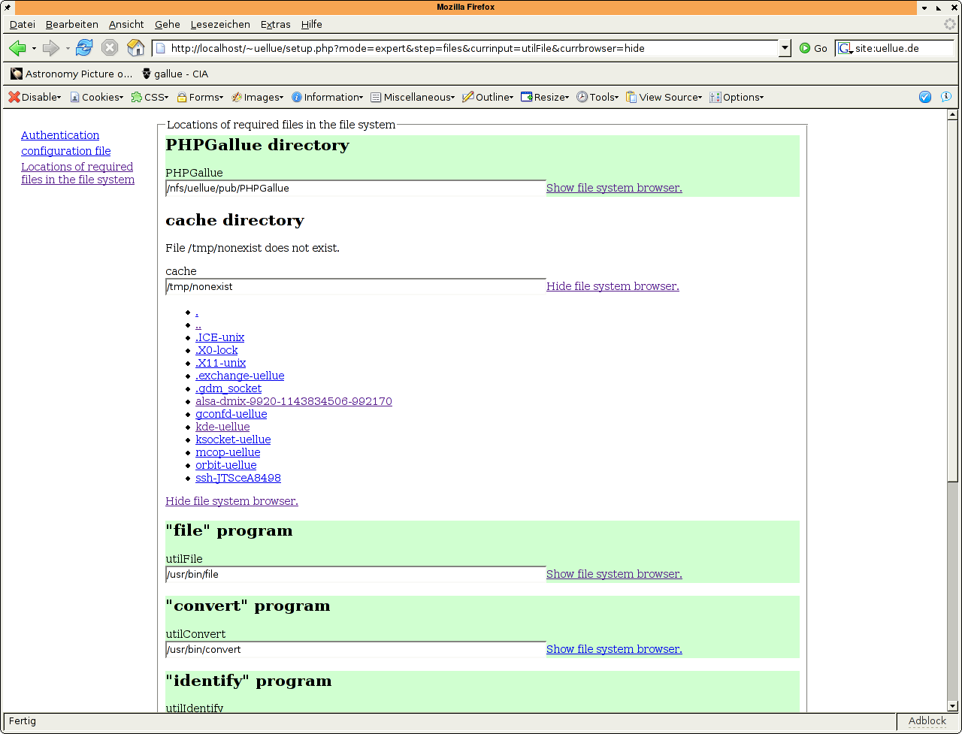The image size is (962, 734).
Task: Click the green Go button
Action: 813,49
